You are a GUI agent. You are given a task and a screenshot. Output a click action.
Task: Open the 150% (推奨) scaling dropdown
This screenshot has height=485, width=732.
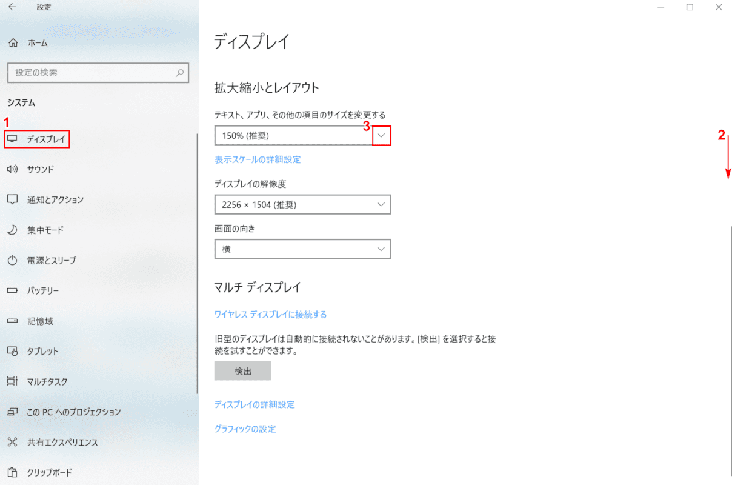coord(302,136)
